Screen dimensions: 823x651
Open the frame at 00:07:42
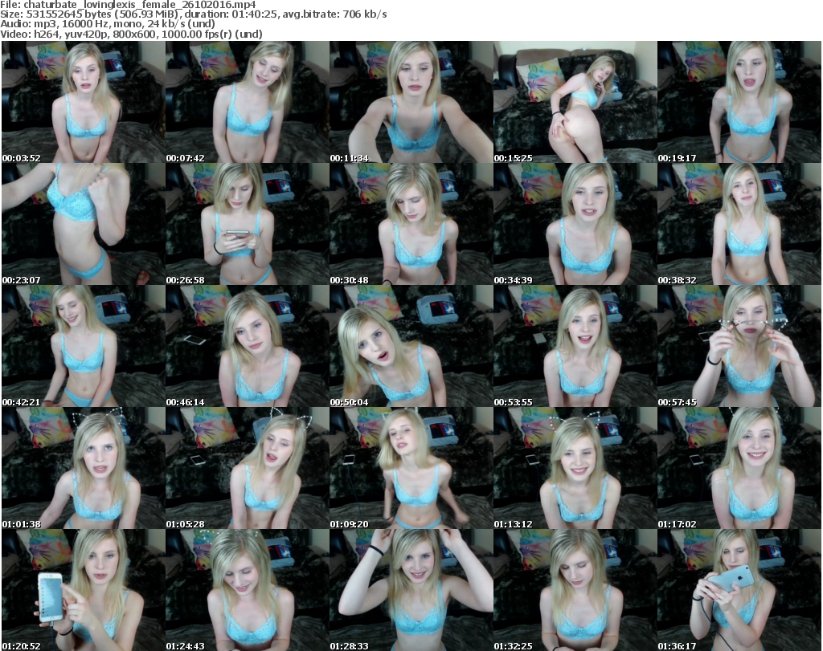tap(248, 102)
